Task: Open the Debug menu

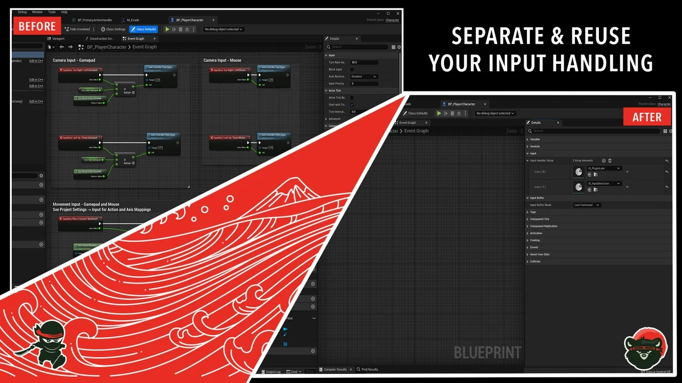Action: (x=22, y=12)
